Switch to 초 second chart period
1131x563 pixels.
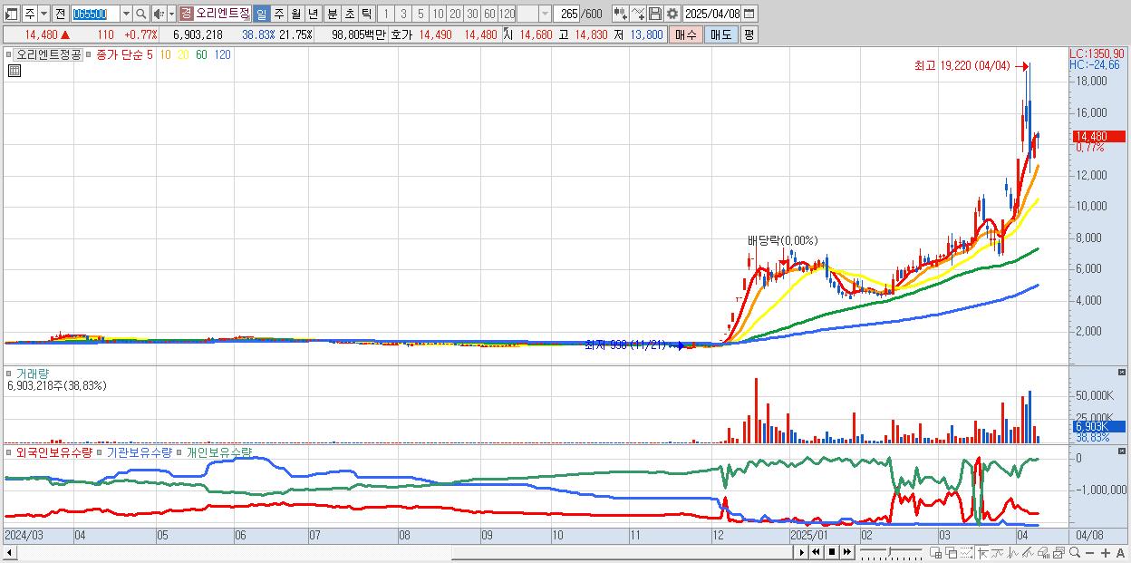click(349, 14)
